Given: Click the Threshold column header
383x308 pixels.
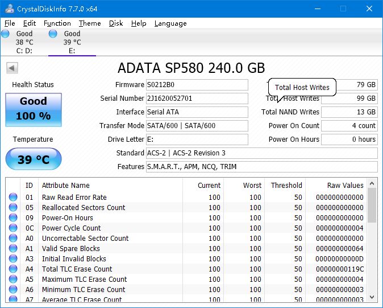Looking at the screenshot, I should click(285, 186).
